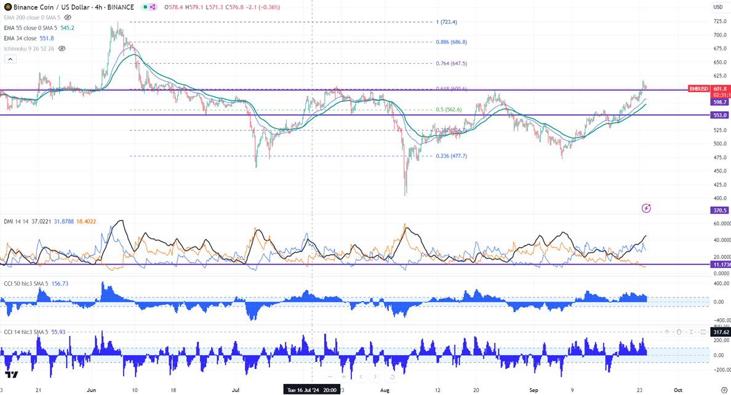The height and width of the screenshot is (395, 731).
Task: Click the BNBUSD price label tag
Action: (698, 88)
